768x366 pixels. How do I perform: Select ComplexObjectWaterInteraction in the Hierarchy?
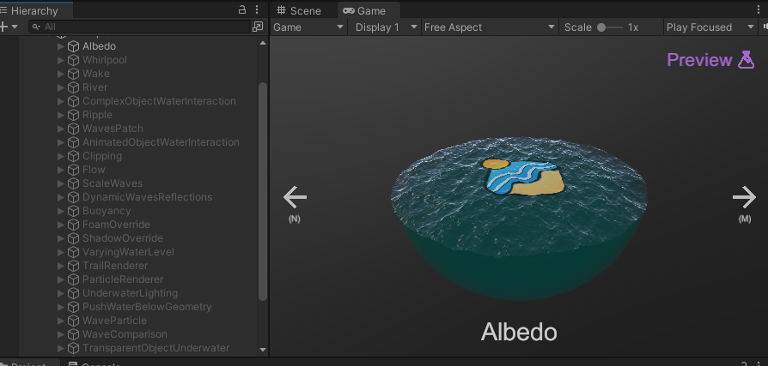[x=159, y=101]
